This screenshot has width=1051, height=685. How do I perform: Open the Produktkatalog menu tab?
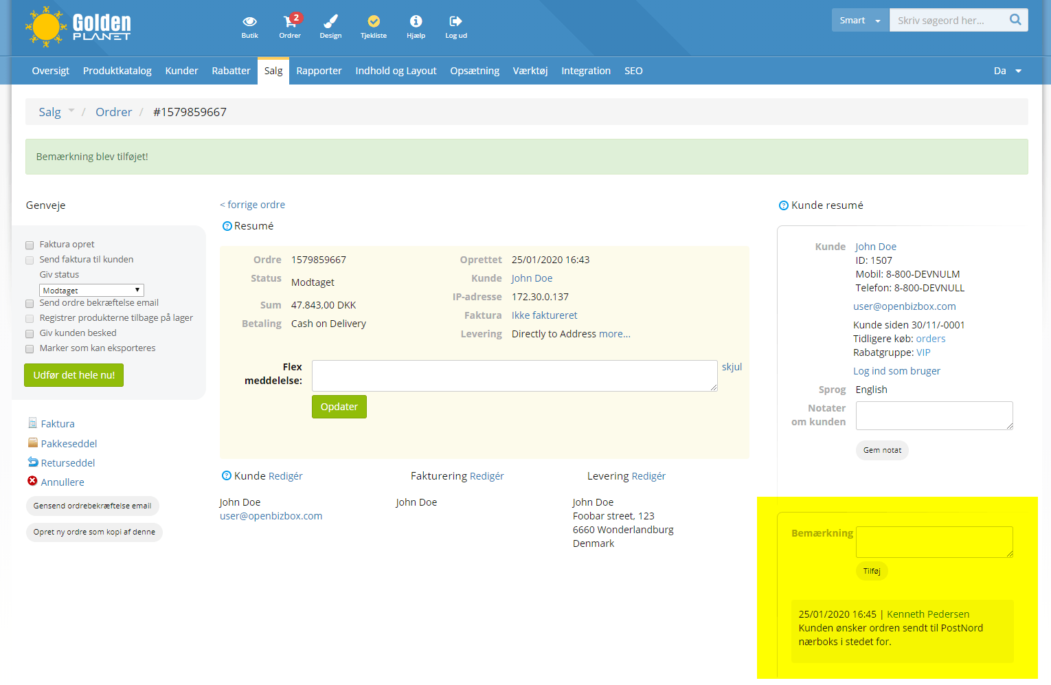(x=117, y=71)
